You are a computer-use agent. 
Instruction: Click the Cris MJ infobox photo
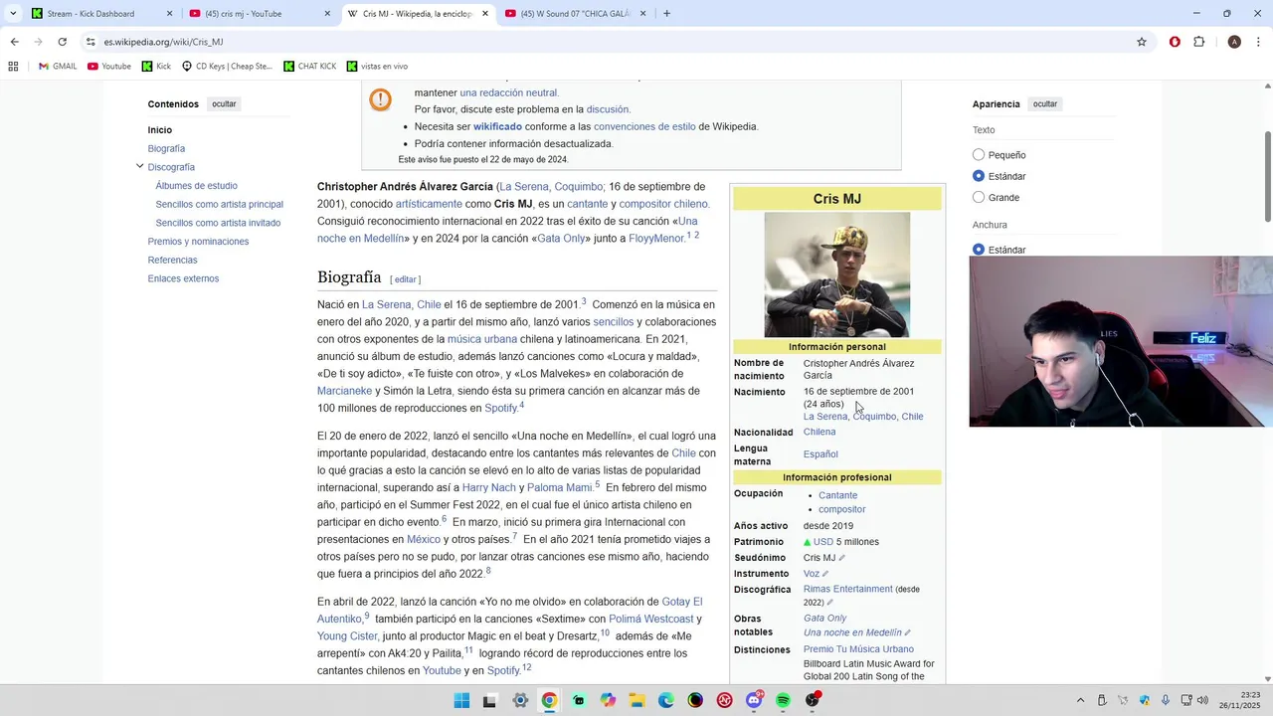(x=836, y=274)
